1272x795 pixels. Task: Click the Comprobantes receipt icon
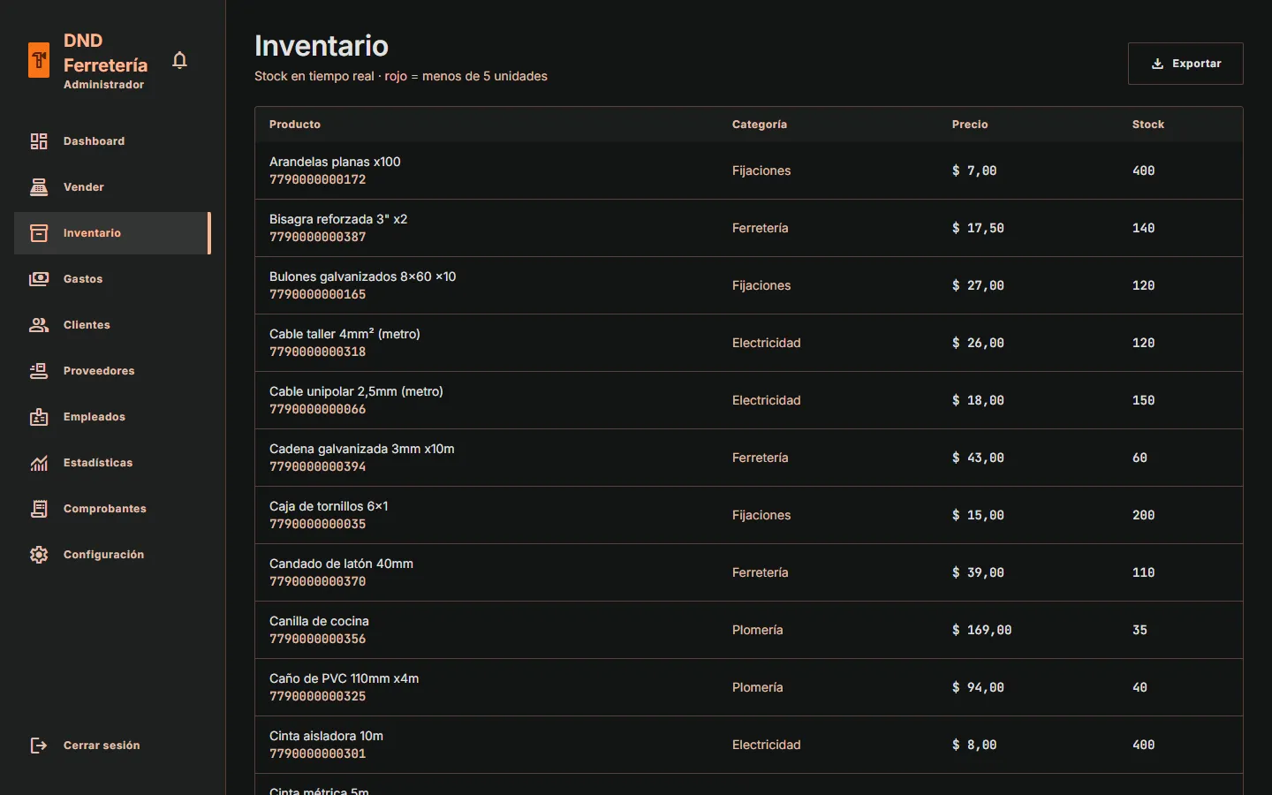click(x=39, y=509)
